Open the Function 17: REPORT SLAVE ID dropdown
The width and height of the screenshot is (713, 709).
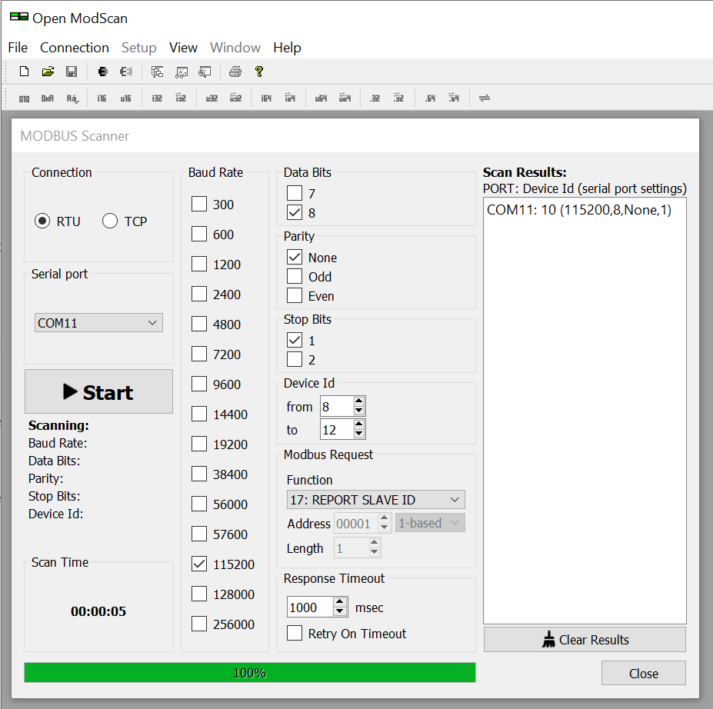coord(375,500)
